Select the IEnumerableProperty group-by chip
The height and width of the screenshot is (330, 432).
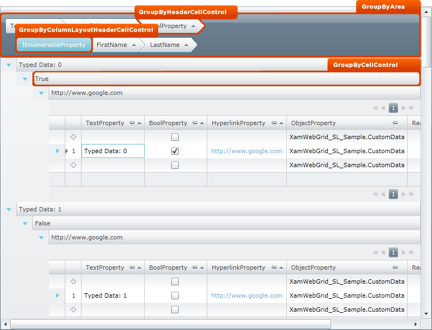coord(53,45)
